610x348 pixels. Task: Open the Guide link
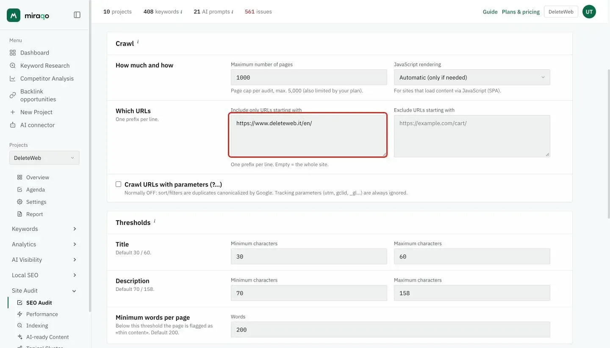(x=490, y=12)
